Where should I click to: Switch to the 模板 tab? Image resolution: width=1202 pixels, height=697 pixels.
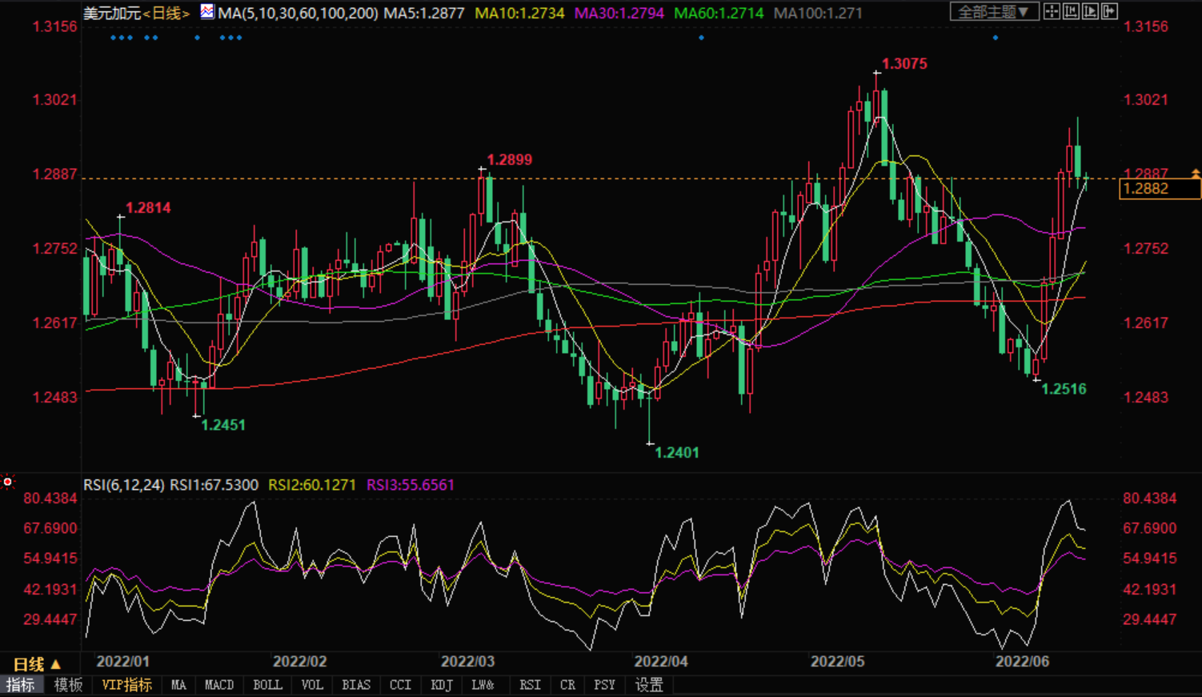(68, 685)
